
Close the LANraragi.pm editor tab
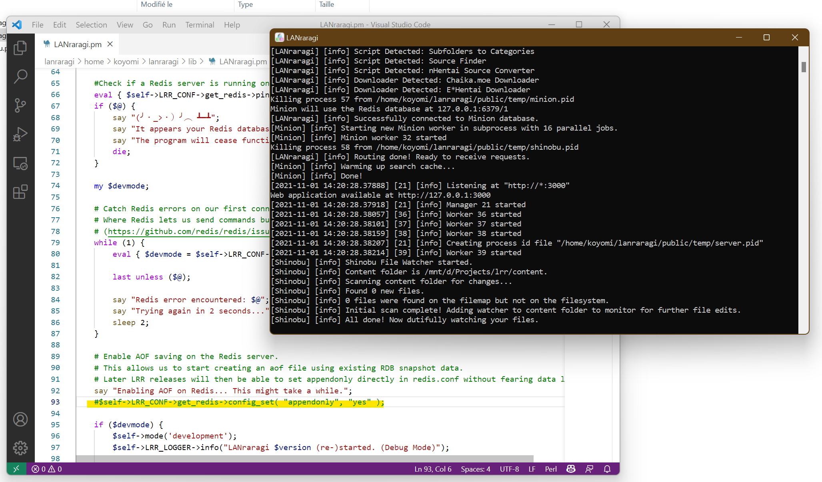pos(110,44)
